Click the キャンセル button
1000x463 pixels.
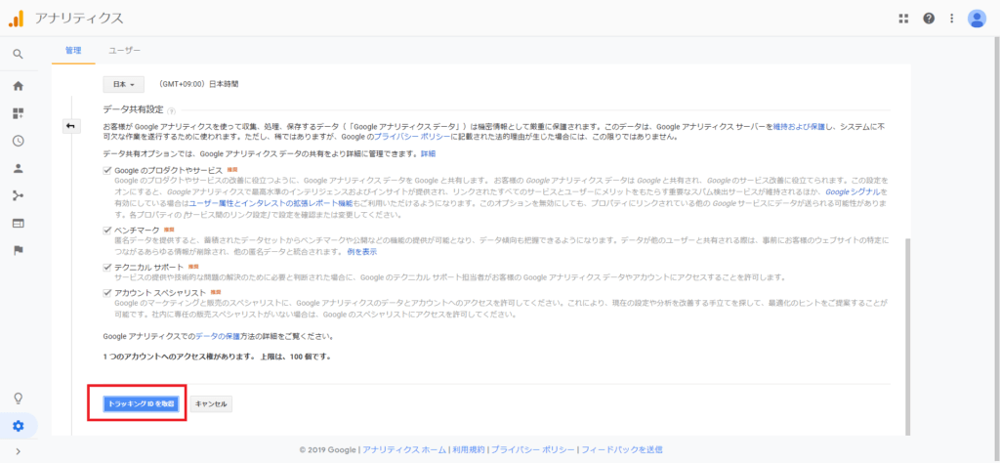tap(211, 403)
